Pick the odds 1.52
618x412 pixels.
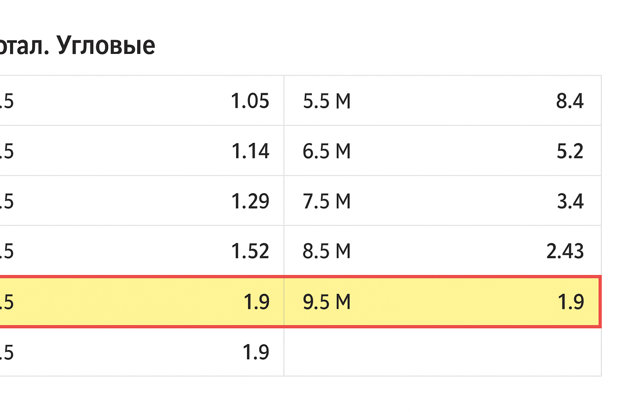point(250,251)
